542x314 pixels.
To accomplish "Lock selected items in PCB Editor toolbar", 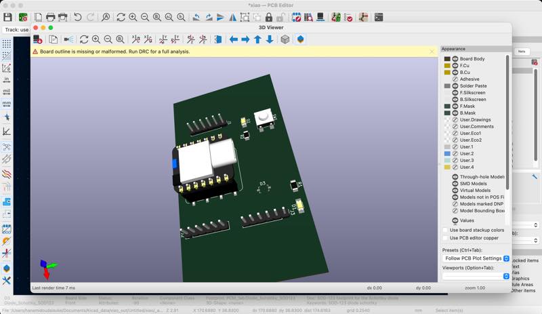I will coord(269,17).
